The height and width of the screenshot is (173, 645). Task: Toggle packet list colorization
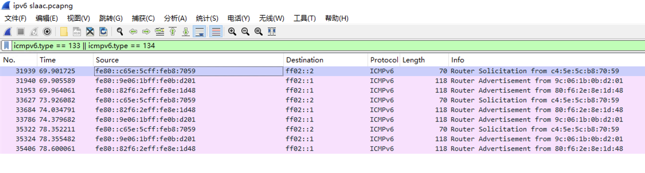[216, 31]
